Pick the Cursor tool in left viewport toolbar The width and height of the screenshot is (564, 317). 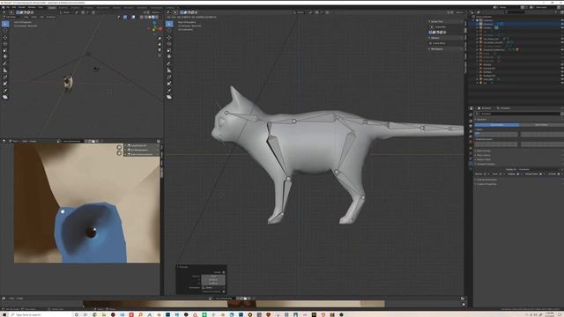click(x=5, y=31)
